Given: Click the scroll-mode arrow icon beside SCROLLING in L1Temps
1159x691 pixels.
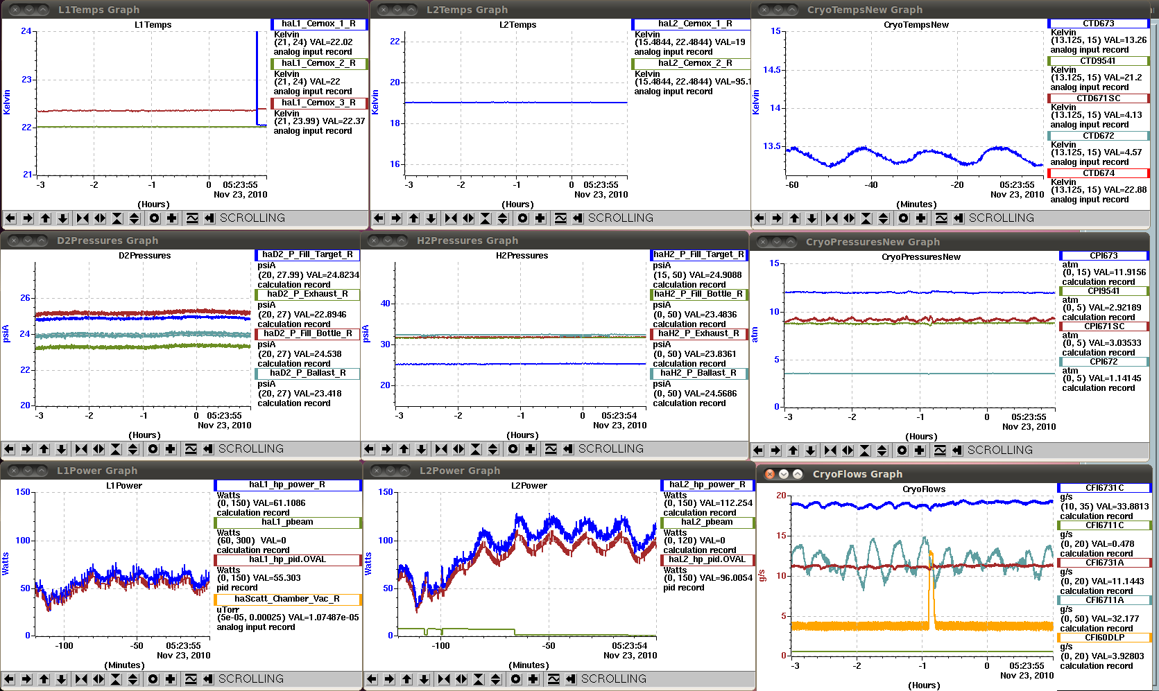Looking at the screenshot, I should 209,218.
